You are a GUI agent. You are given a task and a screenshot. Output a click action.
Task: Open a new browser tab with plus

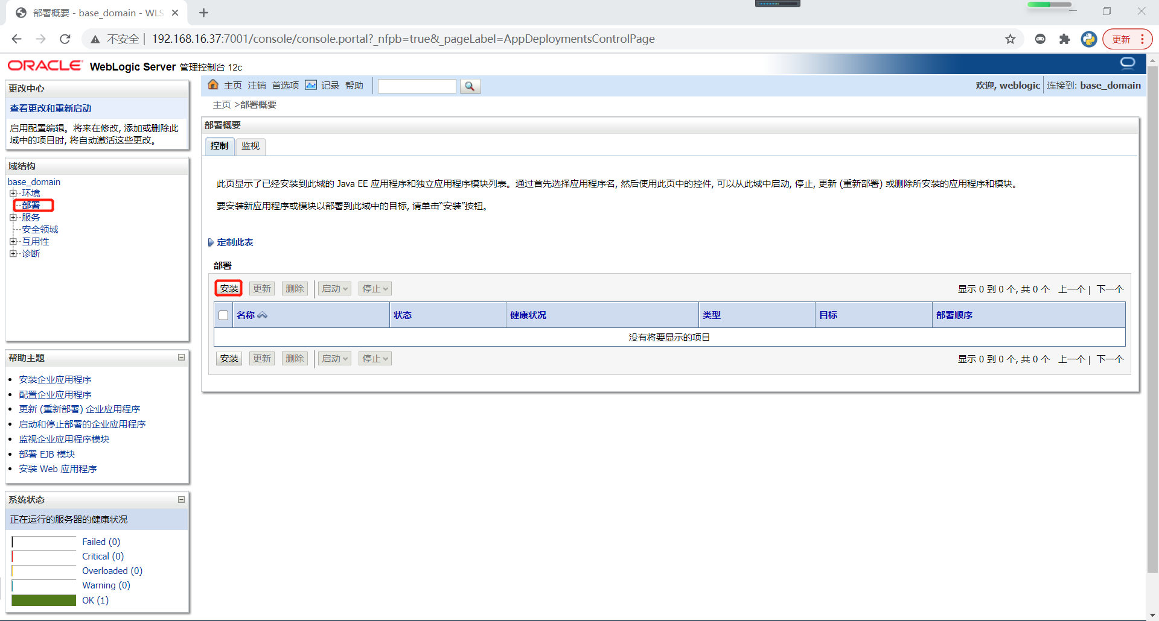tap(204, 13)
